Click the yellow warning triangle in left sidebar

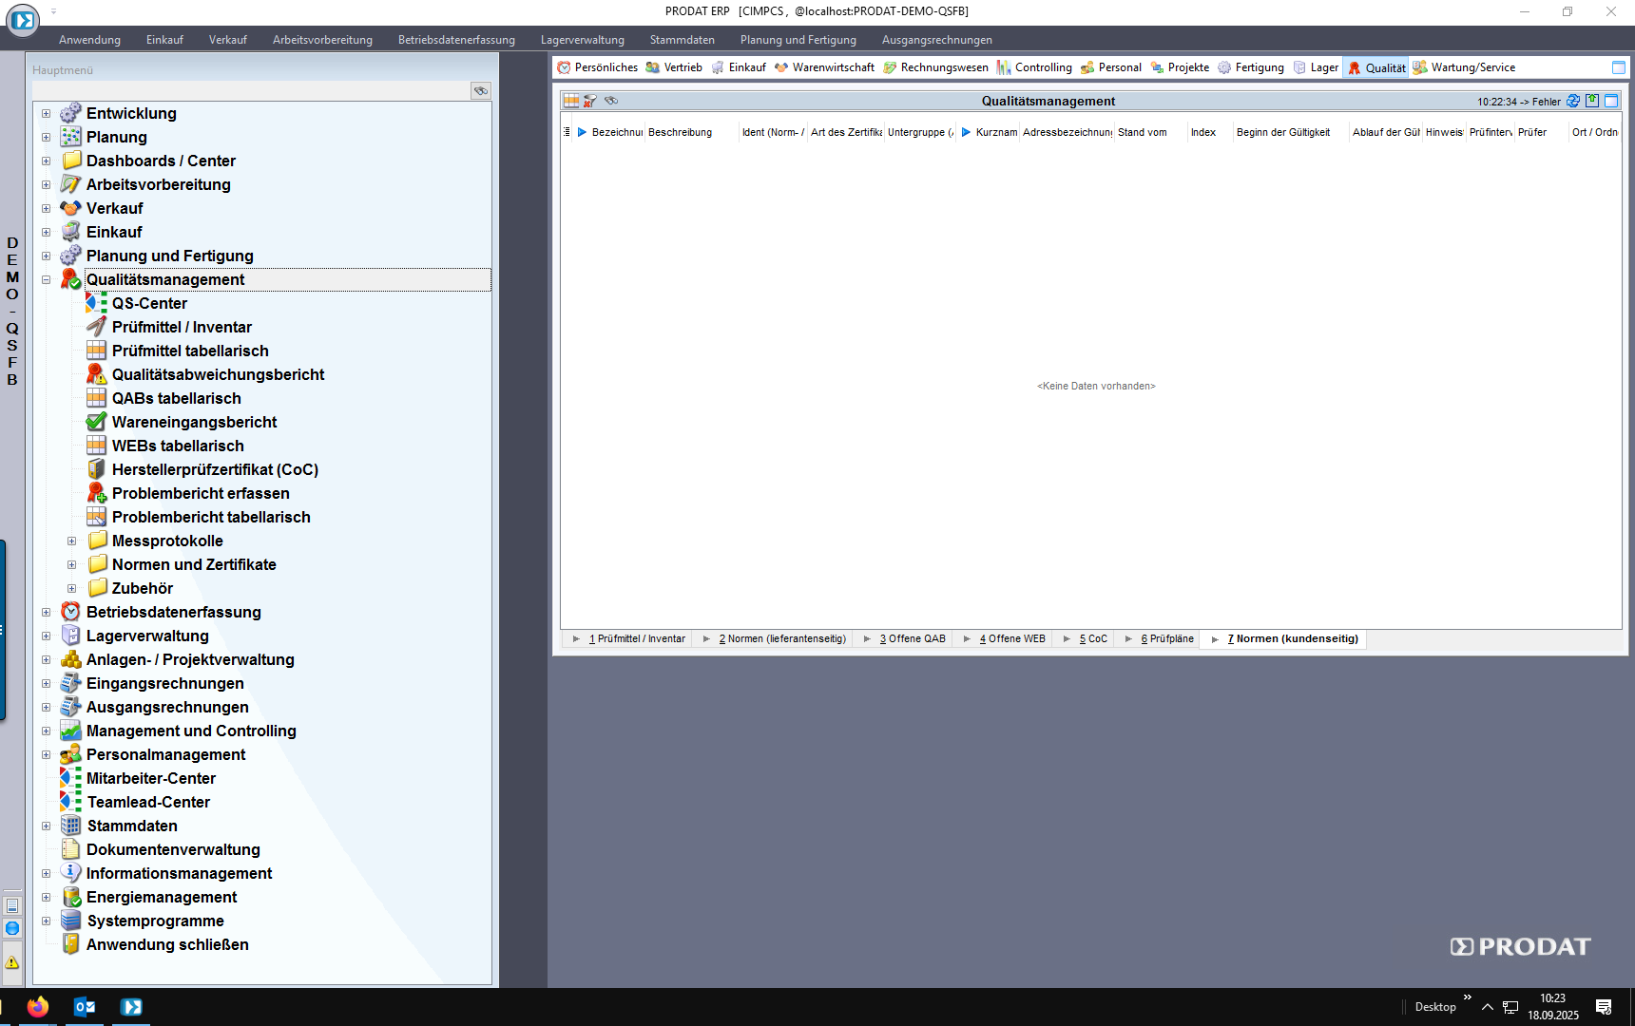(12, 962)
